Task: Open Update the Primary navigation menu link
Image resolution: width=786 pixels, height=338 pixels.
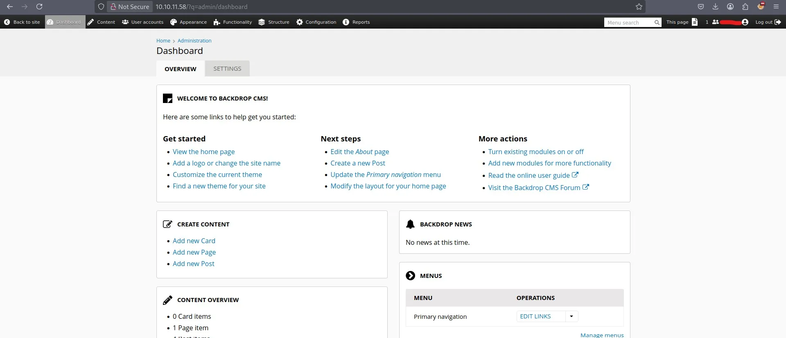Action: [386, 175]
